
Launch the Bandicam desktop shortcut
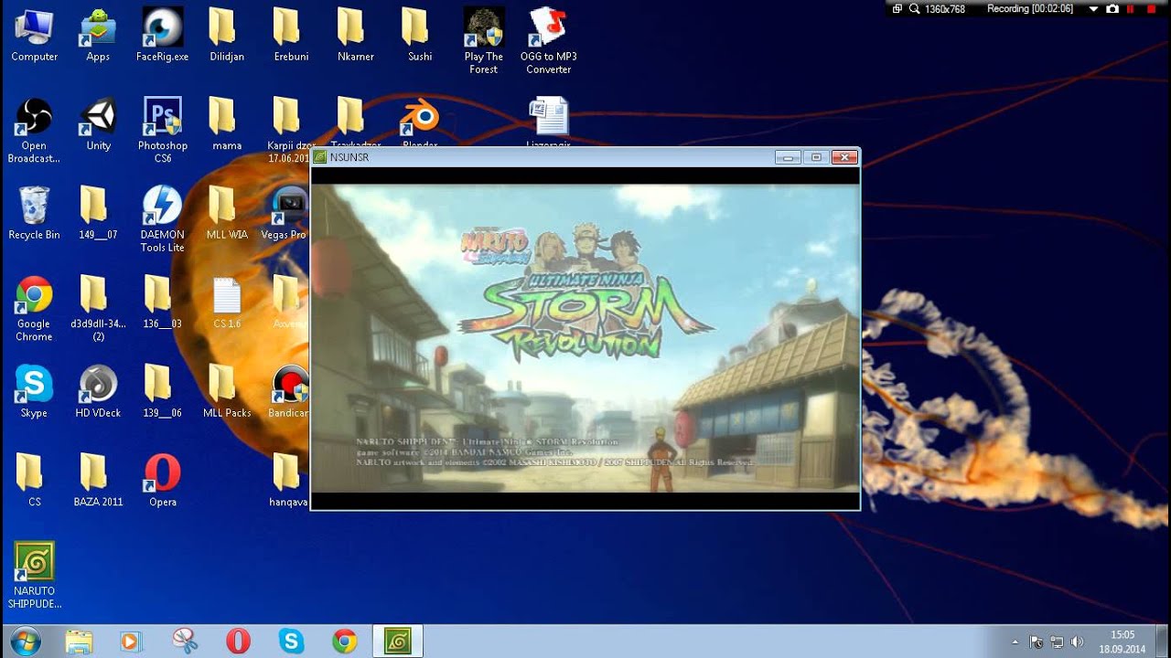[x=289, y=392]
